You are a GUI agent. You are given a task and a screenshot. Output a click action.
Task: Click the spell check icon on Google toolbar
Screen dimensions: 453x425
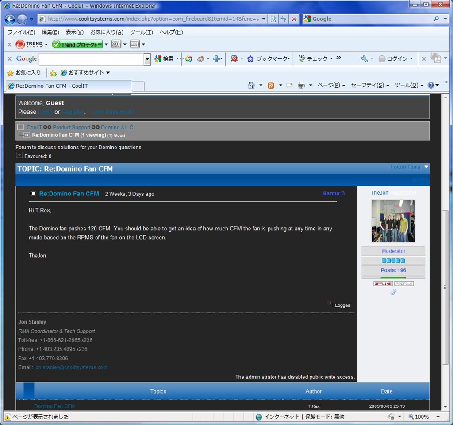[302, 59]
